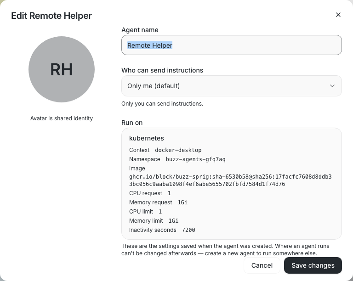The height and width of the screenshot is (281, 353).
Task: Click the Save changes button
Action: tap(313, 265)
